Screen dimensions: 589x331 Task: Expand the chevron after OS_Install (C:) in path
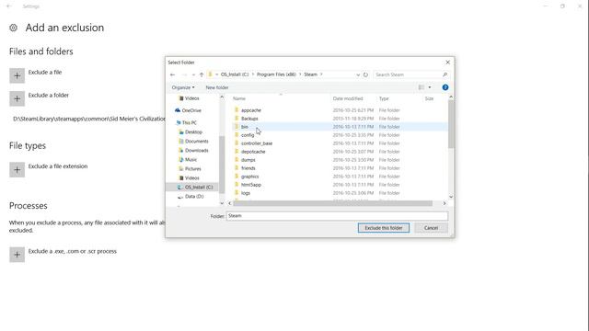click(252, 74)
